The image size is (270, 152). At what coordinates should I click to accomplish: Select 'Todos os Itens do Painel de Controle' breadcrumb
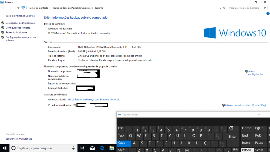click(x=72, y=8)
